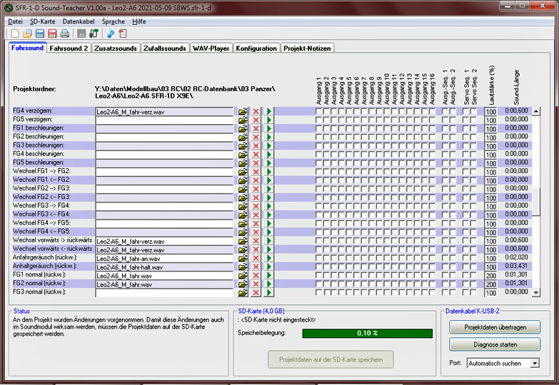This screenshot has height=385, width=559.
Task: Remove the FG3 beschleunigen sound with red X
Action: [256, 146]
